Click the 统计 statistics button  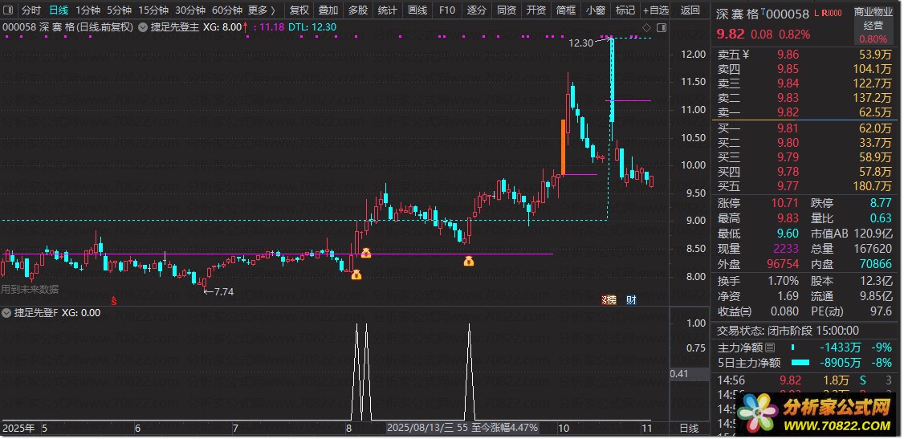point(388,10)
